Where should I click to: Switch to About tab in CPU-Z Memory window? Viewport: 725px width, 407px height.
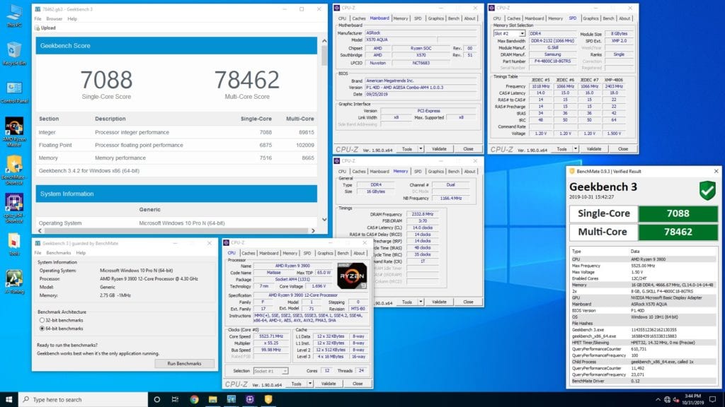[469, 171]
